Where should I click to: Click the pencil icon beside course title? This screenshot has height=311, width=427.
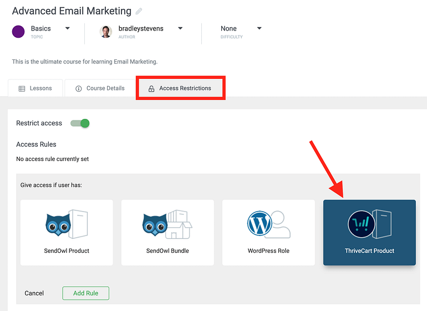pos(139,11)
